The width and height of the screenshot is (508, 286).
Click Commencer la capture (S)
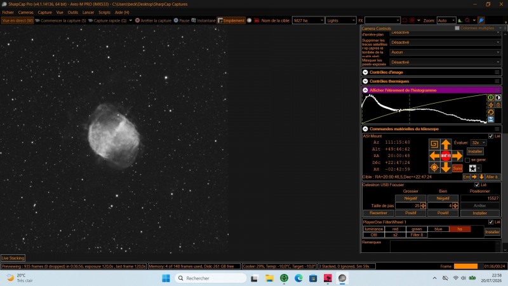point(60,20)
